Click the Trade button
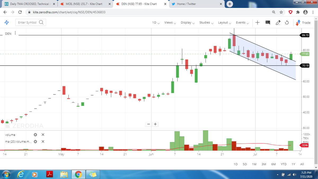The image size is (318, 179). pos(303,23)
